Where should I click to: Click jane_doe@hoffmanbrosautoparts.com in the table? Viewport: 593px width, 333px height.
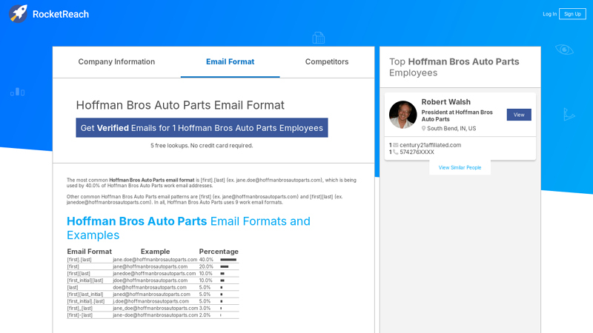156,308
